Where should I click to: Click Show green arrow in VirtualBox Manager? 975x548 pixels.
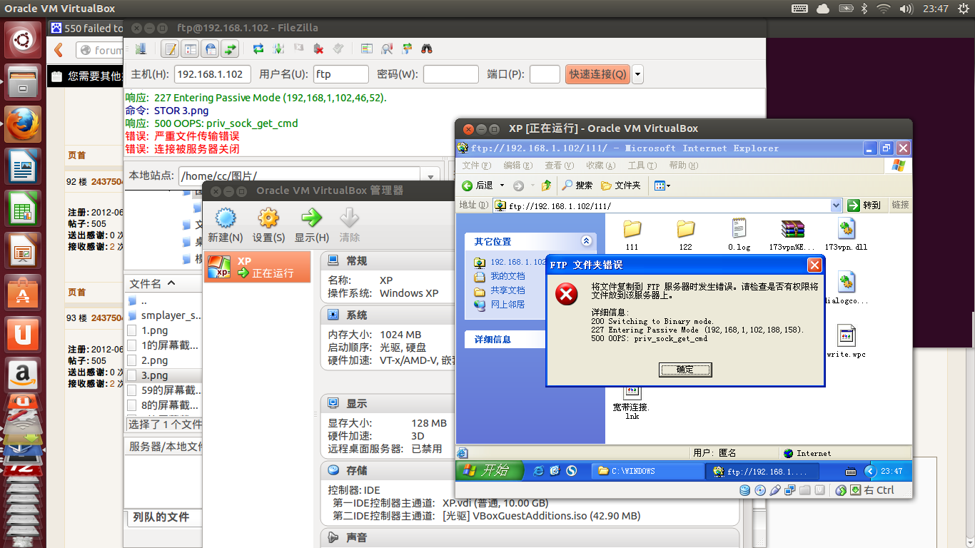[312, 225]
